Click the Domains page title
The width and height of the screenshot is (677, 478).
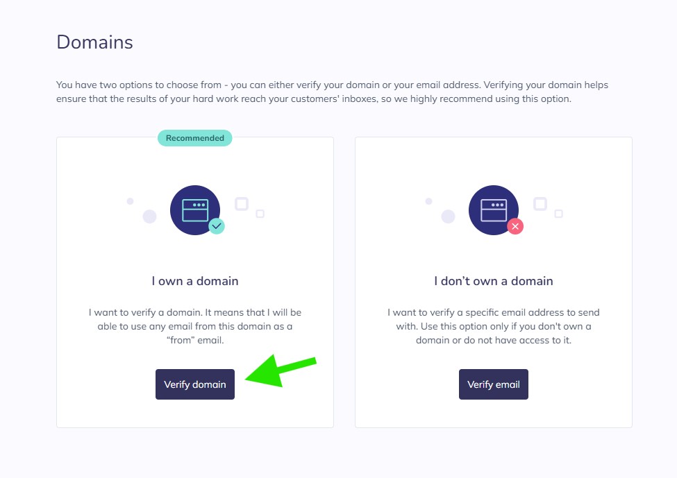click(x=94, y=42)
